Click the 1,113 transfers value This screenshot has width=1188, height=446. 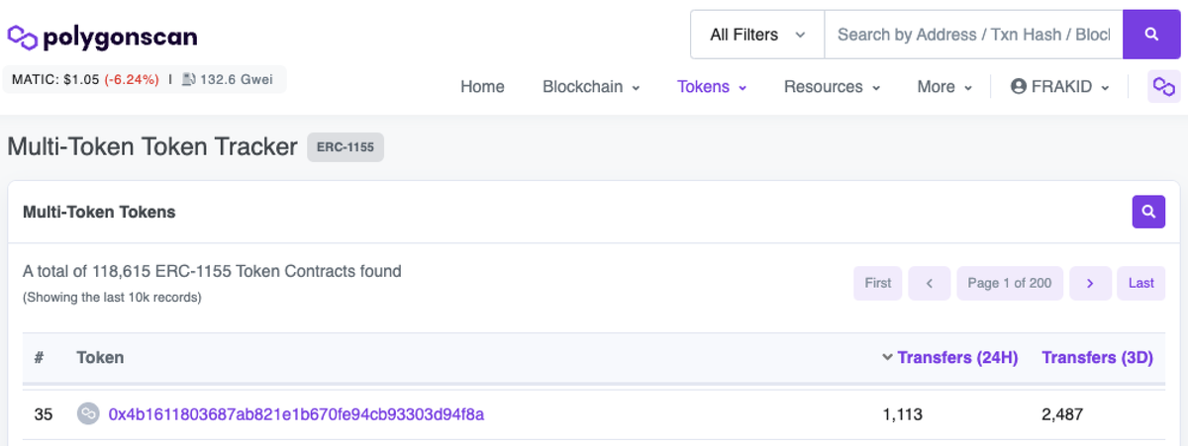coord(902,414)
